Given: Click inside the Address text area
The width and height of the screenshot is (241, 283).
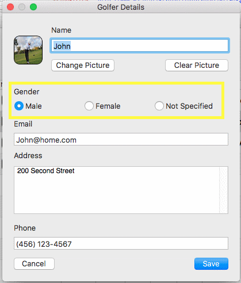Looking at the screenshot, I should click(117, 190).
